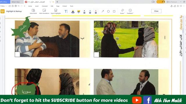This screenshot has width=186, height=104.
Task: Select the Text annotation tool
Action: coord(66,12)
